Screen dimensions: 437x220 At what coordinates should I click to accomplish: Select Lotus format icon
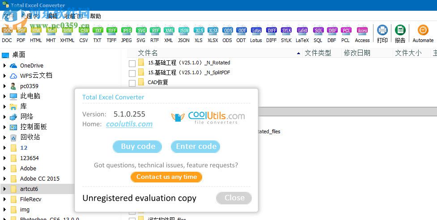tap(256, 31)
